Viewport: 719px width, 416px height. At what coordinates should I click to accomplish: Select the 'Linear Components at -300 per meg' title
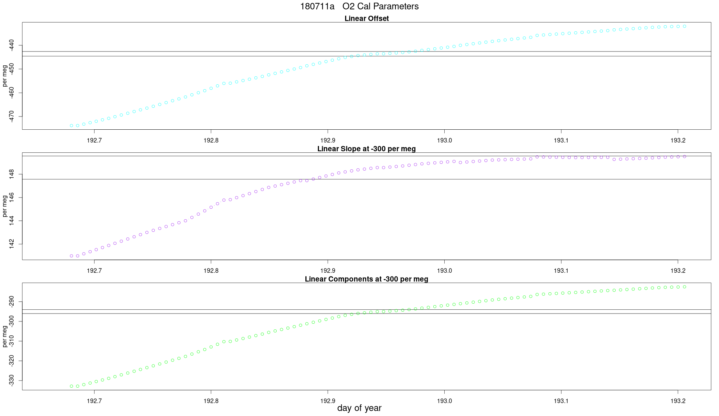pyautogui.click(x=366, y=279)
